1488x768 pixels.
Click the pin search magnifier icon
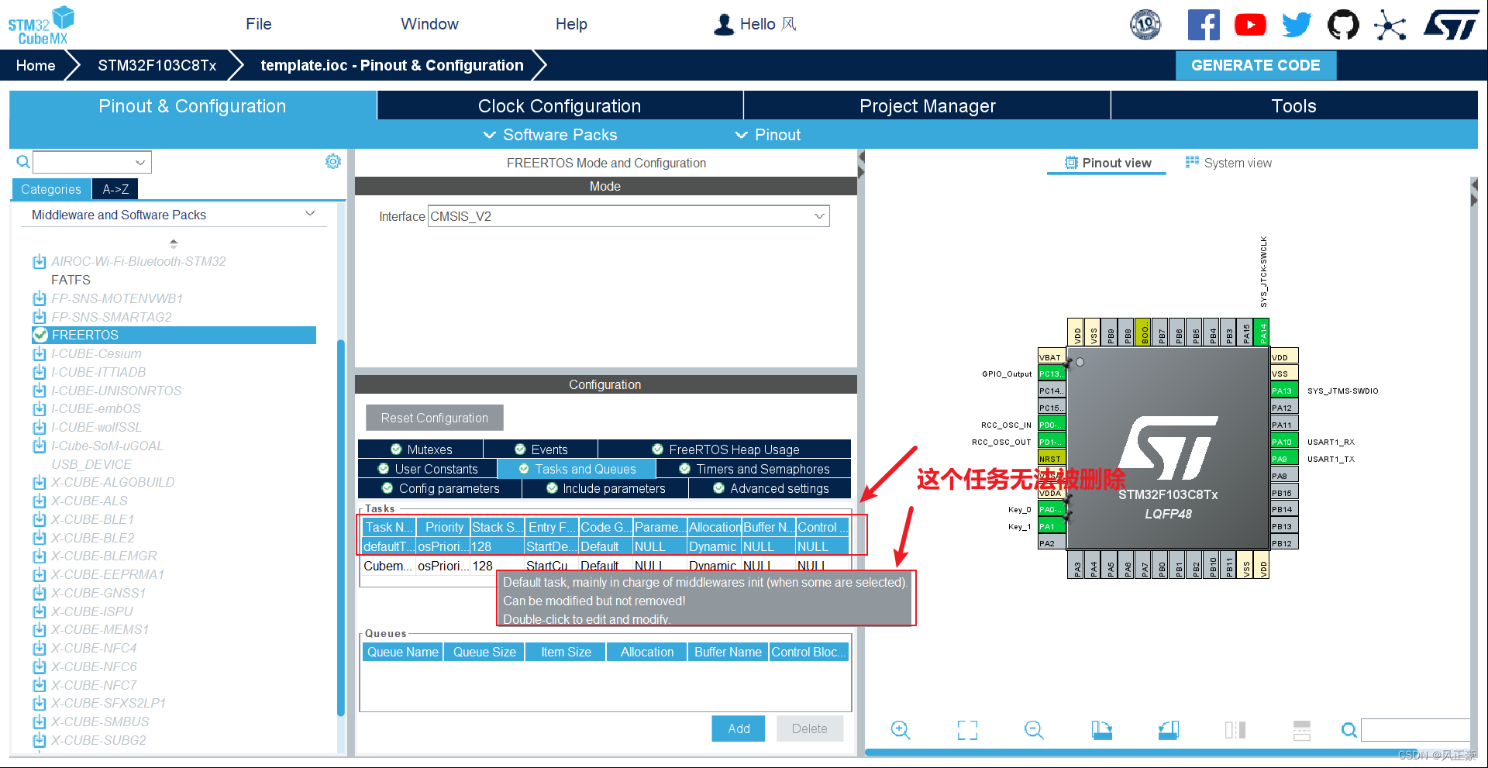(x=1349, y=730)
